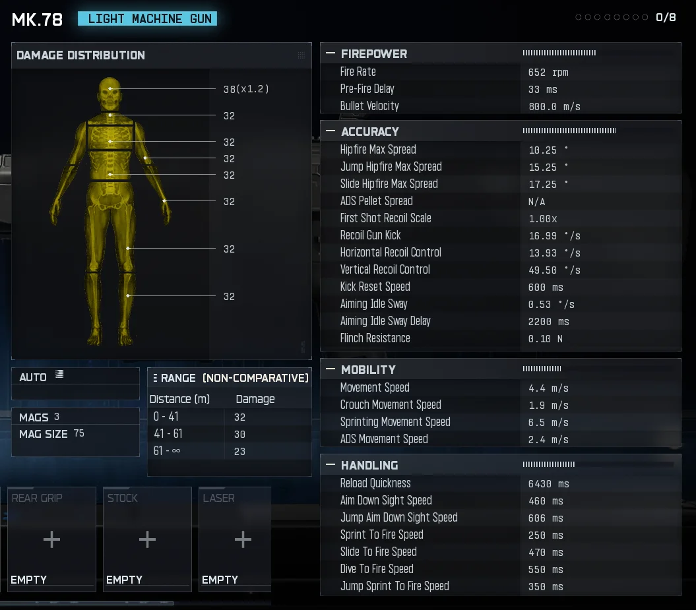Select the 41 - 61 distance range row
Screen dimensions: 696x610
pos(228,434)
